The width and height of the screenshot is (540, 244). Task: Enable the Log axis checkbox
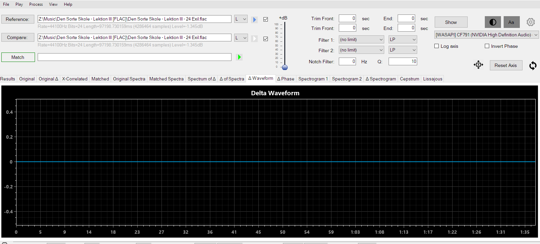(437, 46)
